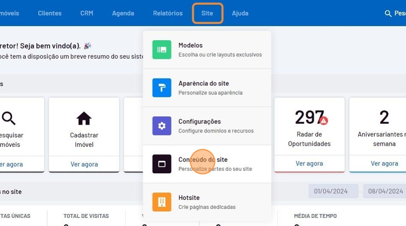
Task: Click Ver agora under Radar de Oportunidades
Action: click(x=309, y=163)
